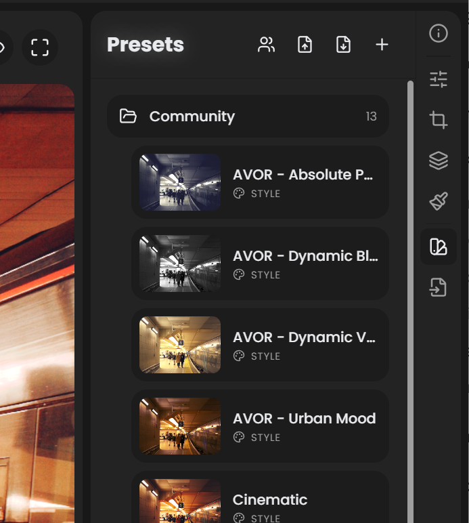This screenshot has height=523, width=469.
Task: Click the presets list vertical scrollbar
Action: pos(410,301)
